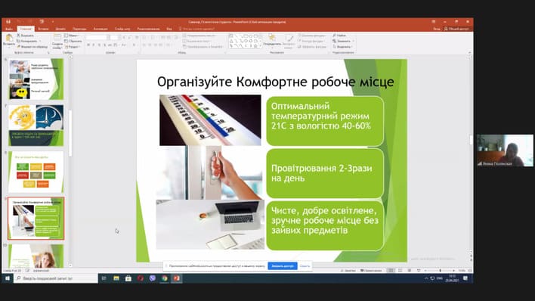Viewport: 535px width, 301px height.
Task: Click the blue stop sharing access button
Action: [283, 265]
